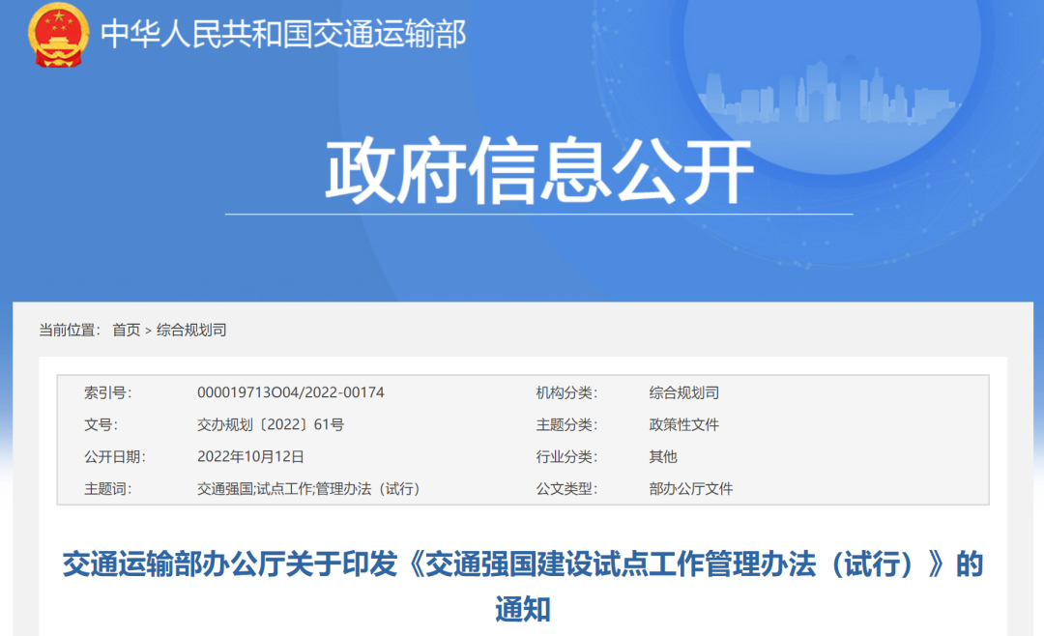Click the 政府信息公开 banner heading
Screen dimensions: 1044x636
(x=538, y=171)
